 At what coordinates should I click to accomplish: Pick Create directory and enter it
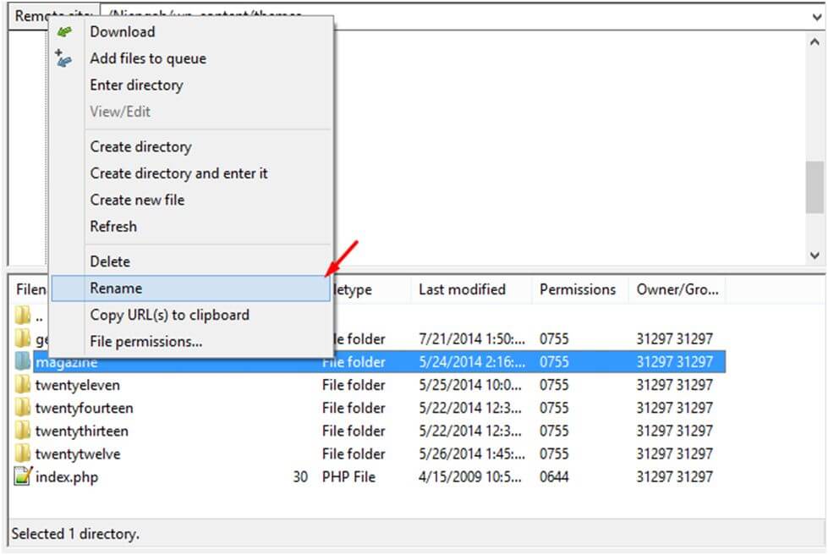click(x=178, y=173)
